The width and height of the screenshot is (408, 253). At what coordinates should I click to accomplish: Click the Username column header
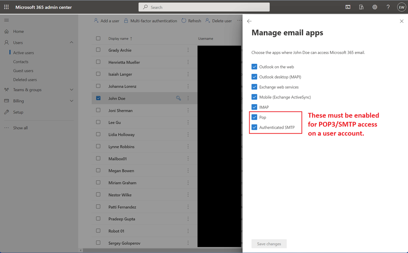pyautogui.click(x=205, y=38)
